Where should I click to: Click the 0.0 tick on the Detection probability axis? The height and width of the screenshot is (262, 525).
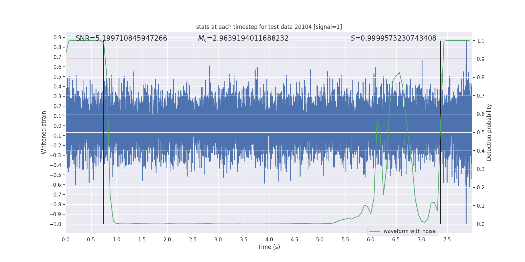[481, 224]
